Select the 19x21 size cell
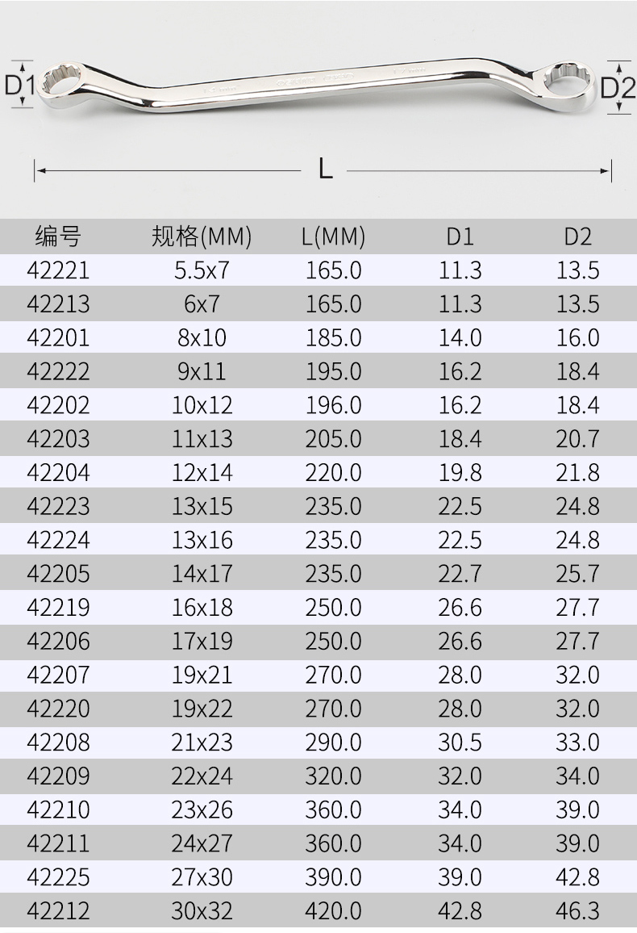The image size is (637, 933). click(x=202, y=675)
